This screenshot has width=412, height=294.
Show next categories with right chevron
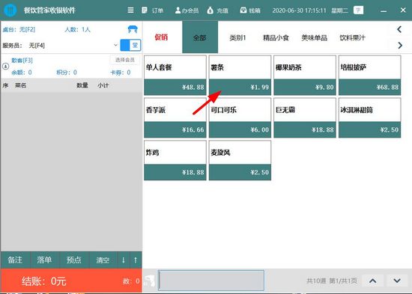400,45
